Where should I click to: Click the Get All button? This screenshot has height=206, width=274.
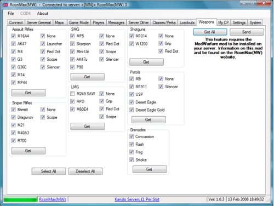click(210, 32)
